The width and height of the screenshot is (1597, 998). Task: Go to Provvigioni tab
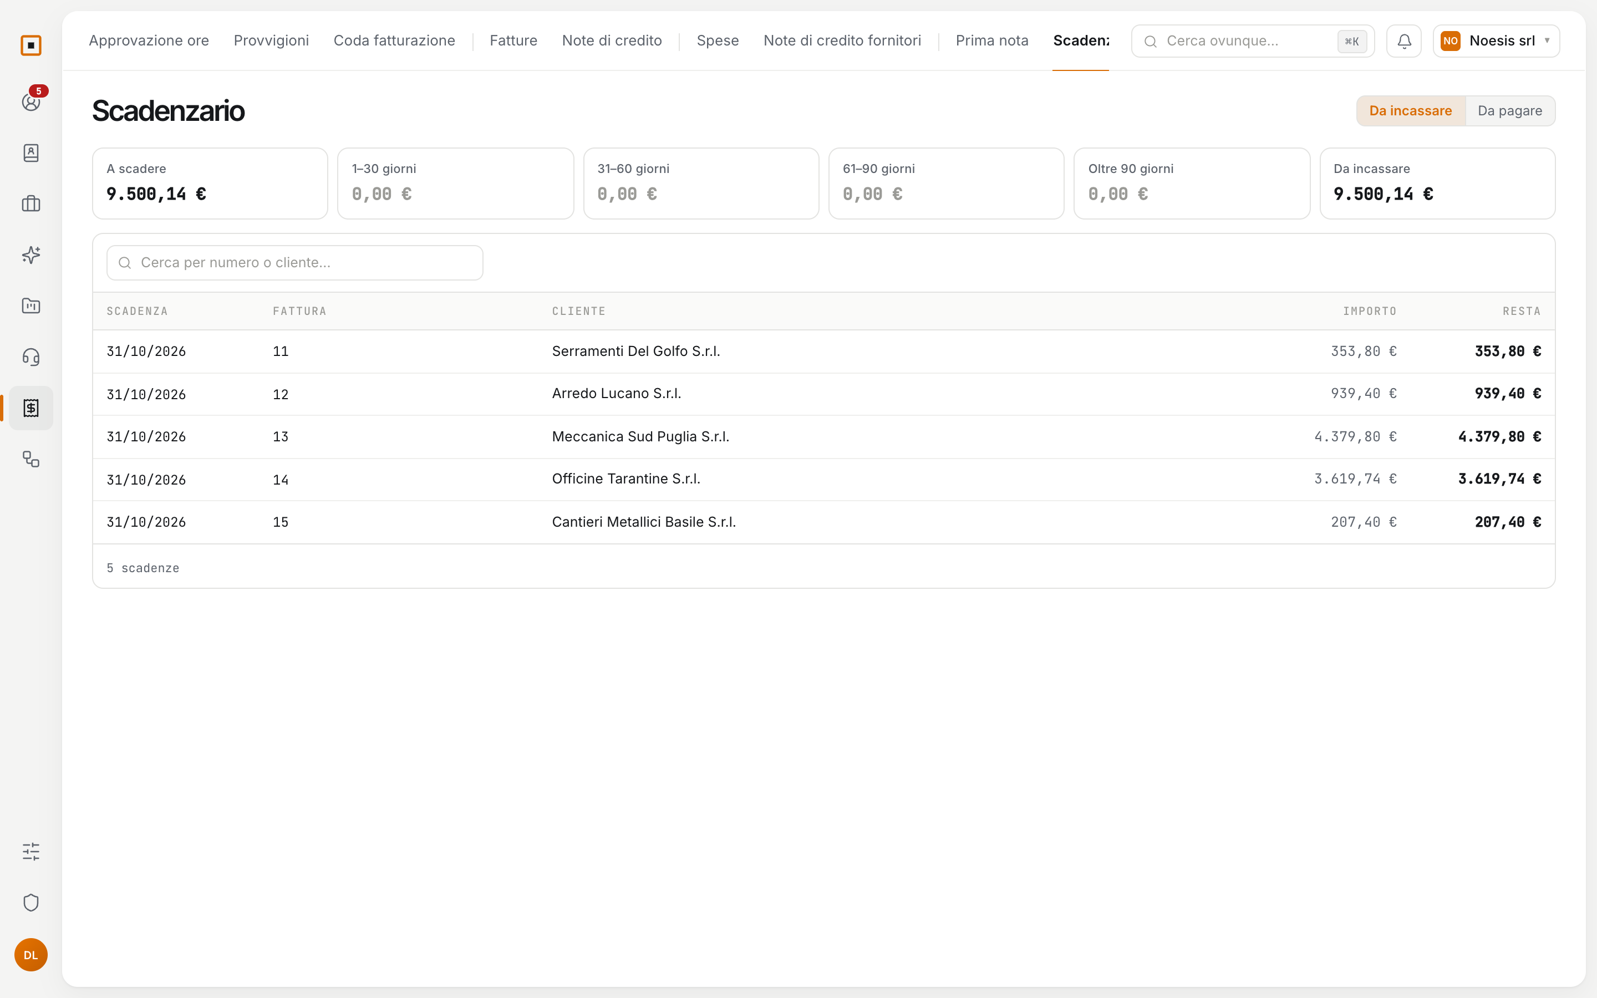(271, 41)
